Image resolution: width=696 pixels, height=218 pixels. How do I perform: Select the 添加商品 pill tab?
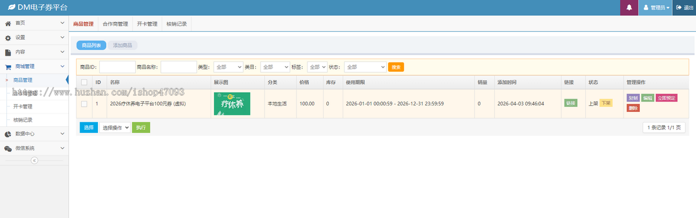pyautogui.click(x=122, y=45)
